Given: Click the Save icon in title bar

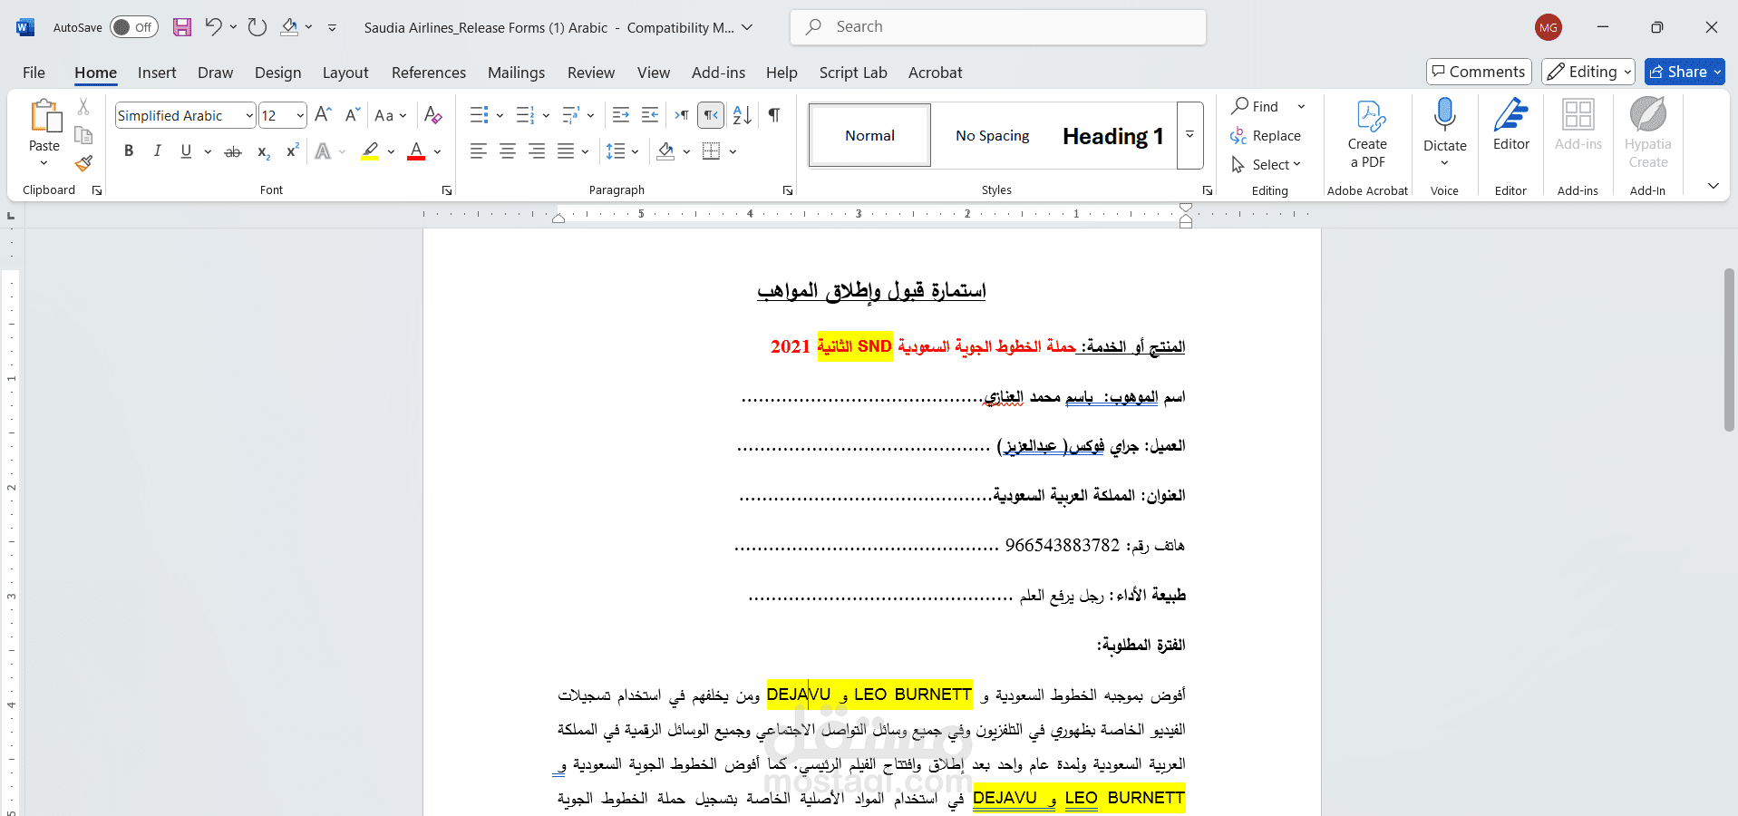Looking at the screenshot, I should [x=182, y=27].
